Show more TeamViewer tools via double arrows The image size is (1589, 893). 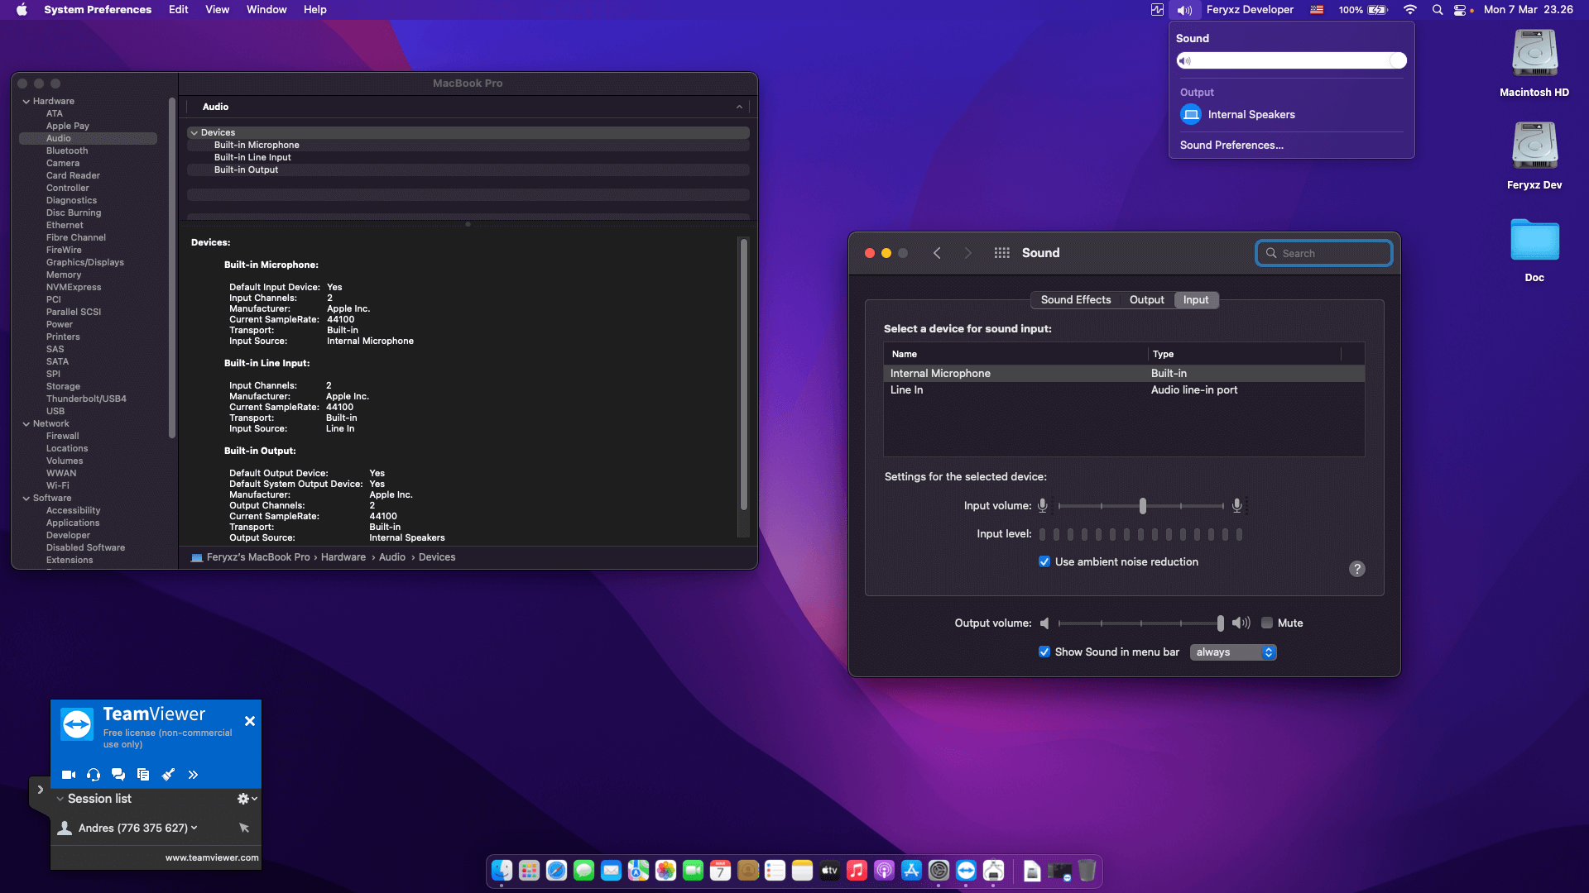pyautogui.click(x=193, y=775)
